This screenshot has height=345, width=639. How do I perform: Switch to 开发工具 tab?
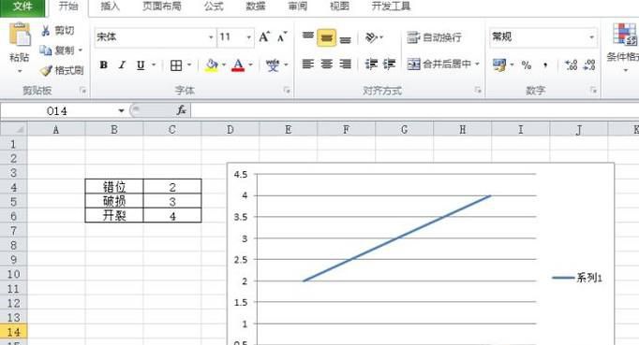[391, 7]
